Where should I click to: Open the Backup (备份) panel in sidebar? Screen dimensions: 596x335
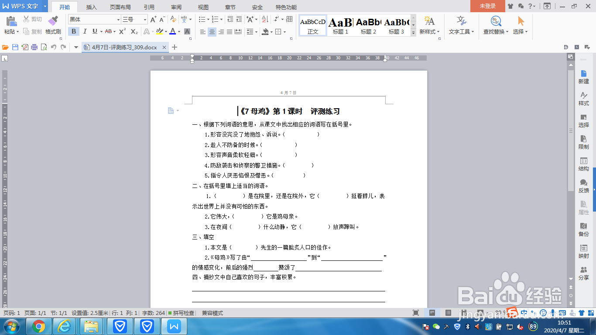pyautogui.click(x=585, y=230)
